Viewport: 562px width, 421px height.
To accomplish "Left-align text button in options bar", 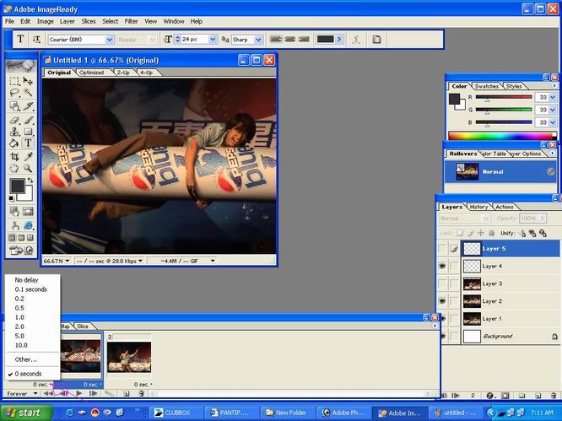I will tap(276, 39).
